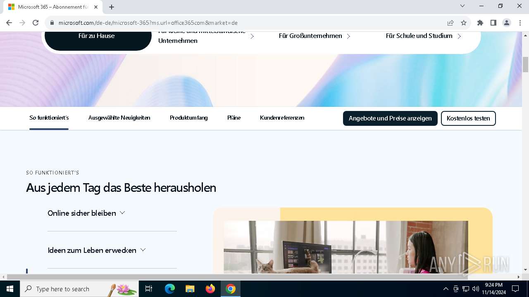Open the Windows notification center icon
Image resolution: width=529 pixels, height=297 pixels.
[515, 289]
